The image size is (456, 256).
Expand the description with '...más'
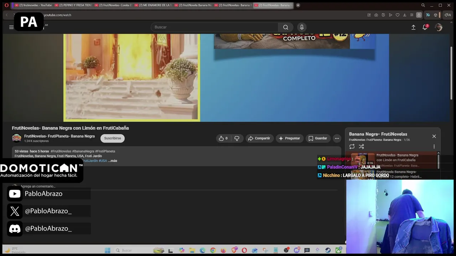[113, 161]
